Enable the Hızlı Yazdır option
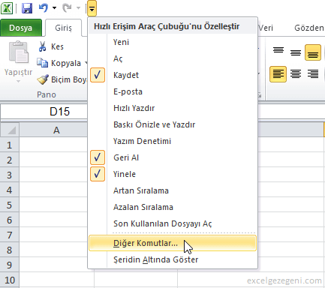Image resolution: width=325 pixels, height=288 pixels. tap(173, 108)
